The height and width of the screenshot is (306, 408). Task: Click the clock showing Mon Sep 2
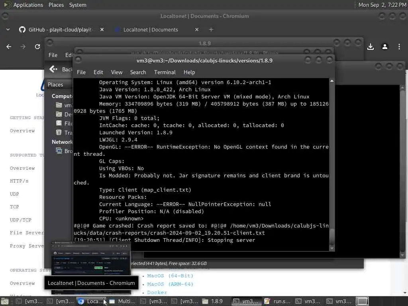click(382, 5)
